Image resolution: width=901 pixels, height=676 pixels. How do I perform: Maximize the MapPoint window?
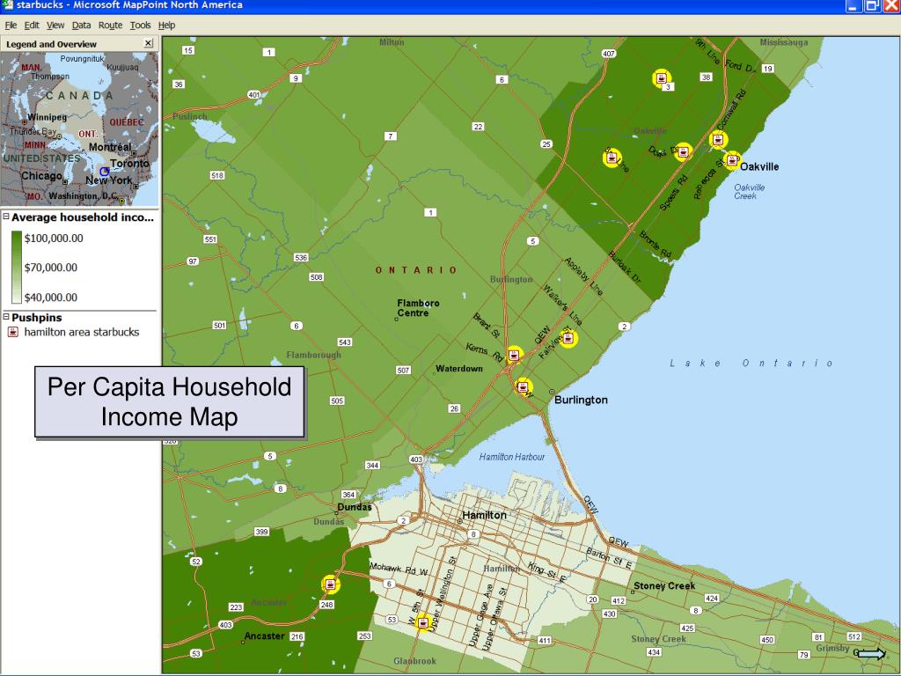872,5
